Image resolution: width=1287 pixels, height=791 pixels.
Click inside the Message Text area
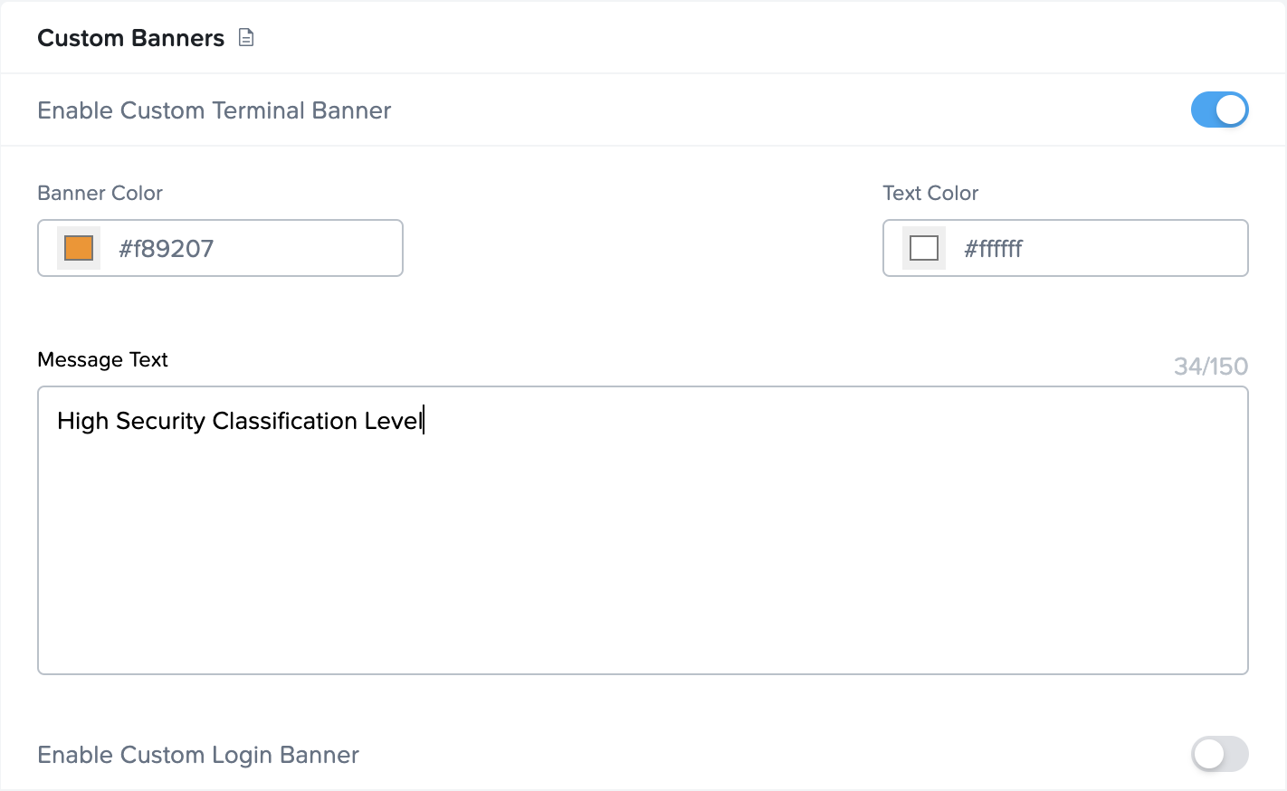(643, 529)
